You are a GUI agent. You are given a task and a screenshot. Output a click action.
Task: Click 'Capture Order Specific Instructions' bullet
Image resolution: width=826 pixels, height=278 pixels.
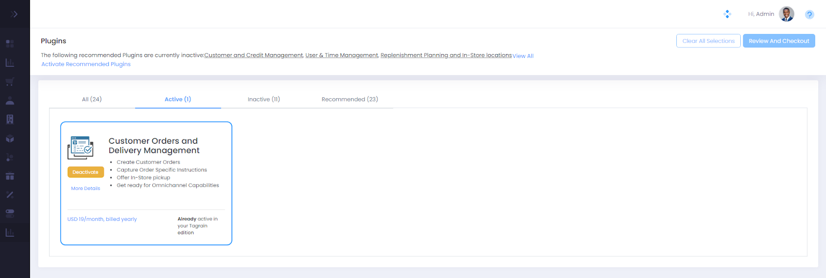click(162, 170)
